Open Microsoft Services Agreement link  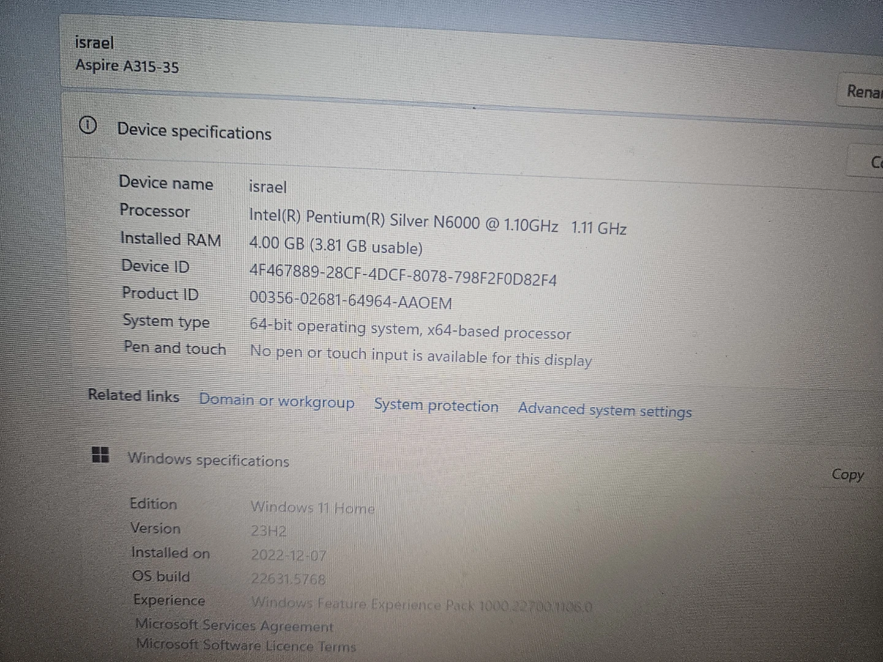(x=234, y=625)
